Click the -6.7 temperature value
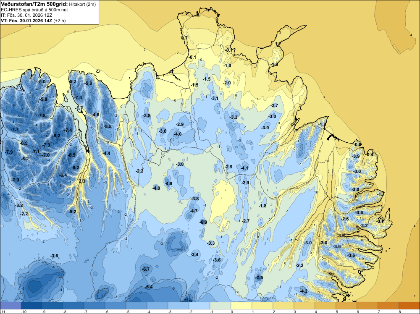Image resolution: width=420 pixels, height=314 pixels. point(145,269)
